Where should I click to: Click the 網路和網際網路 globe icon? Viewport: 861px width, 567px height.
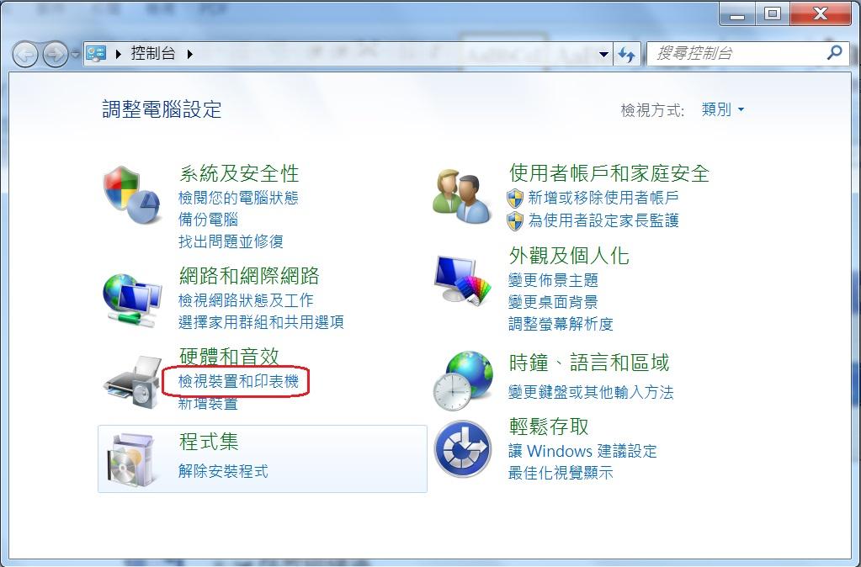tap(132, 300)
